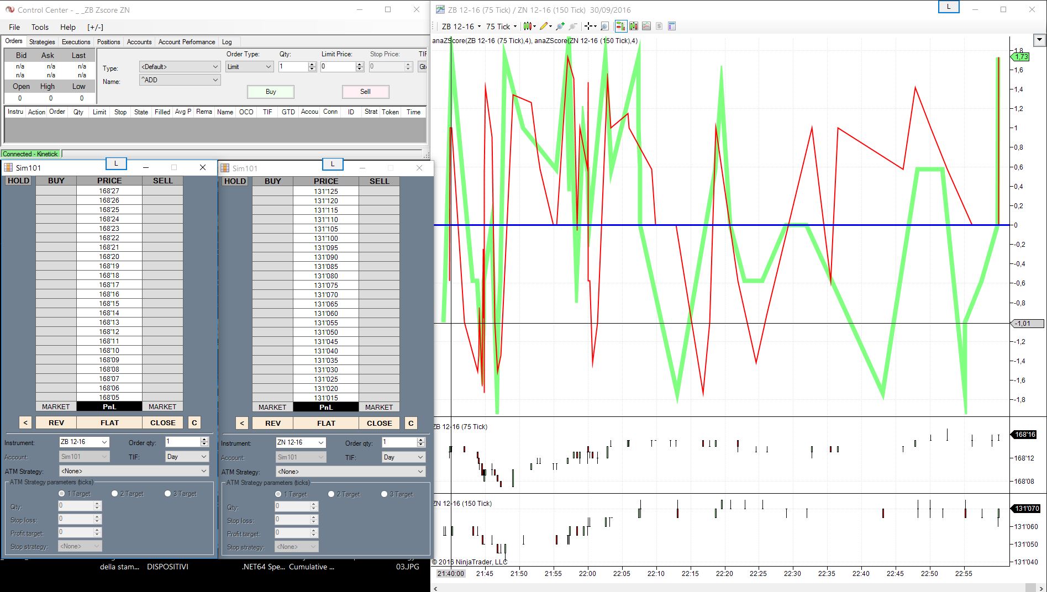
Task: Click Order qty field in ZN SuperDOM
Action: click(399, 442)
